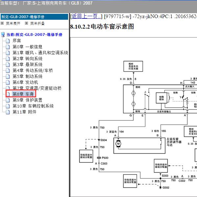Click the page icon beside 第10章
Viewport: 197px width, 197px height.
[x=8, y=106]
